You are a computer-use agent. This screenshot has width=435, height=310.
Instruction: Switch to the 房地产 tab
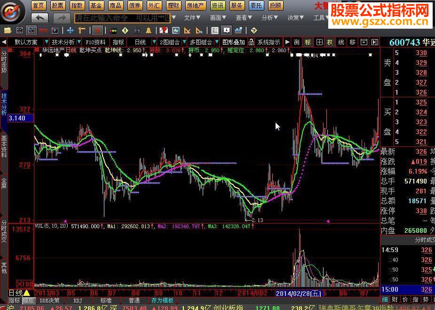(195, 5)
